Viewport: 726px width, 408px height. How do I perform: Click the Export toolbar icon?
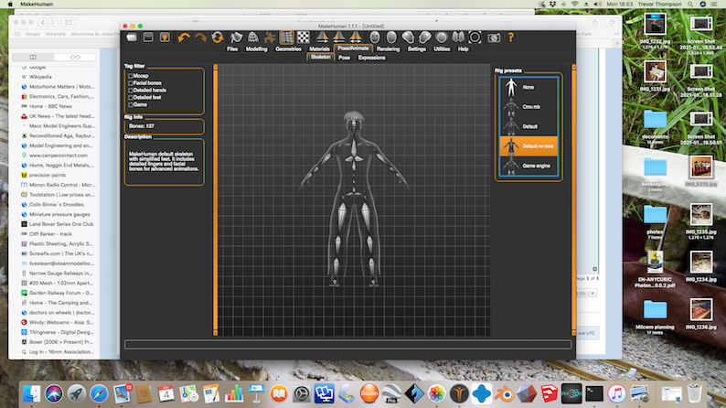(165, 38)
